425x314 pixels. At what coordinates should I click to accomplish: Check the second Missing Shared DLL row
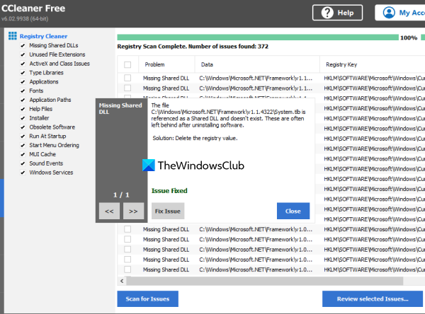127,88
